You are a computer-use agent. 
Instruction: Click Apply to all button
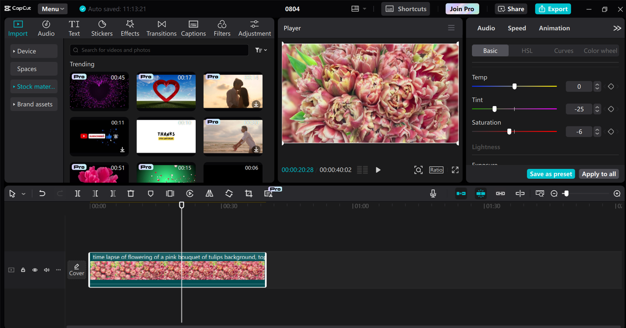click(x=599, y=174)
